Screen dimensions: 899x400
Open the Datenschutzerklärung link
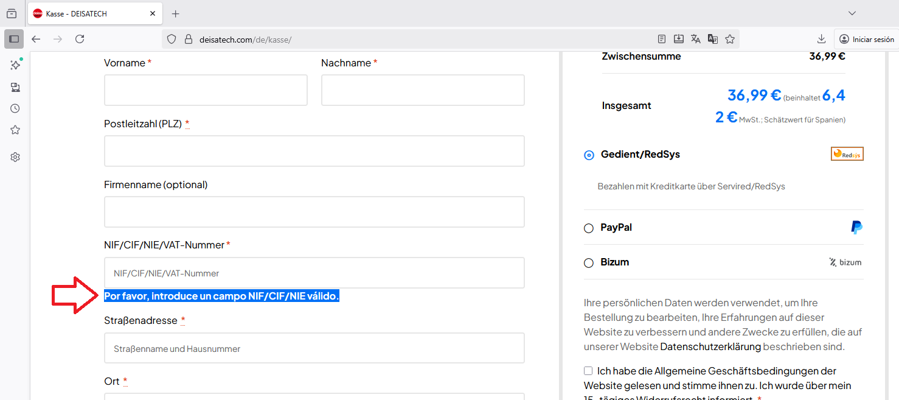pyautogui.click(x=710, y=346)
